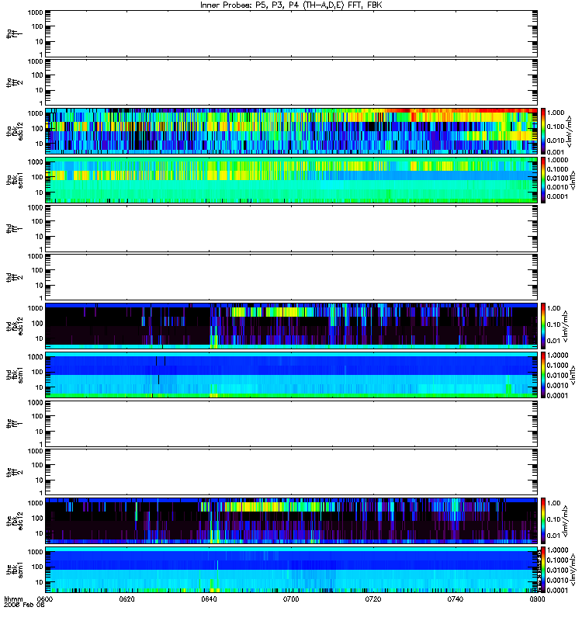Click the color bar of thd fbk edc12

(543, 326)
